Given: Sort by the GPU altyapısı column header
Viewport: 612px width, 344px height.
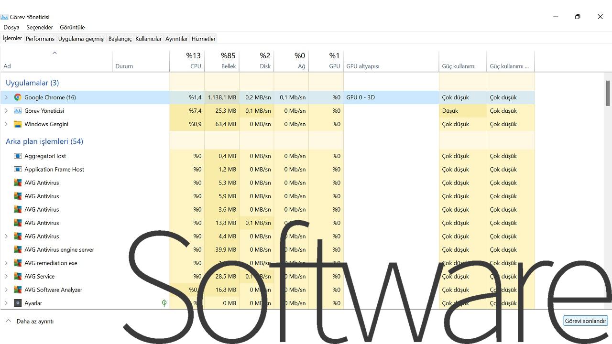Looking at the screenshot, I should 391,61.
